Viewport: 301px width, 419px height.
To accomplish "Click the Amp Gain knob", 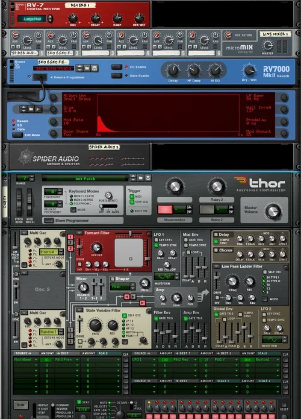I will tap(176, 297).
